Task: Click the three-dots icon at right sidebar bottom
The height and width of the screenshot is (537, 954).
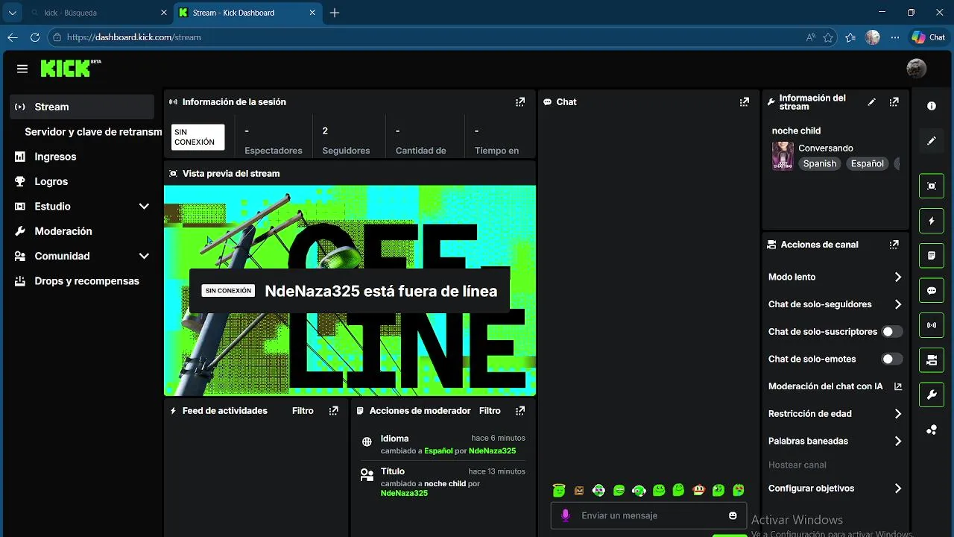Action: [932, 430]
